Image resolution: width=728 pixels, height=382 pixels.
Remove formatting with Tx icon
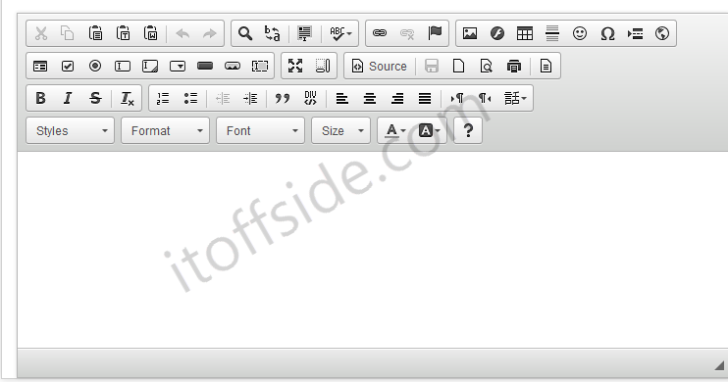coord(128,98)
